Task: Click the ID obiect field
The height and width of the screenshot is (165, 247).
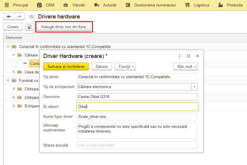Action: pyautogui.click(x=137, y=106)
